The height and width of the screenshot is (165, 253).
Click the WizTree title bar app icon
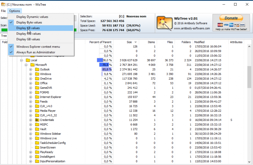pos(3,4)
